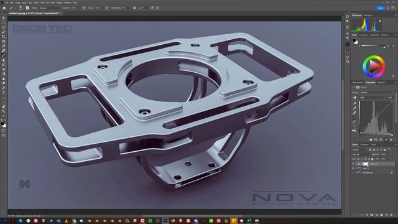Toggle pressure for opacity in options bar
398x224 pixels.
click(x=84, y=8)
